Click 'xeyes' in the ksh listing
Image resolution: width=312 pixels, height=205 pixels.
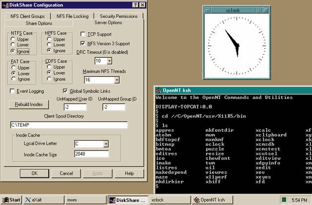pos(263,177)
